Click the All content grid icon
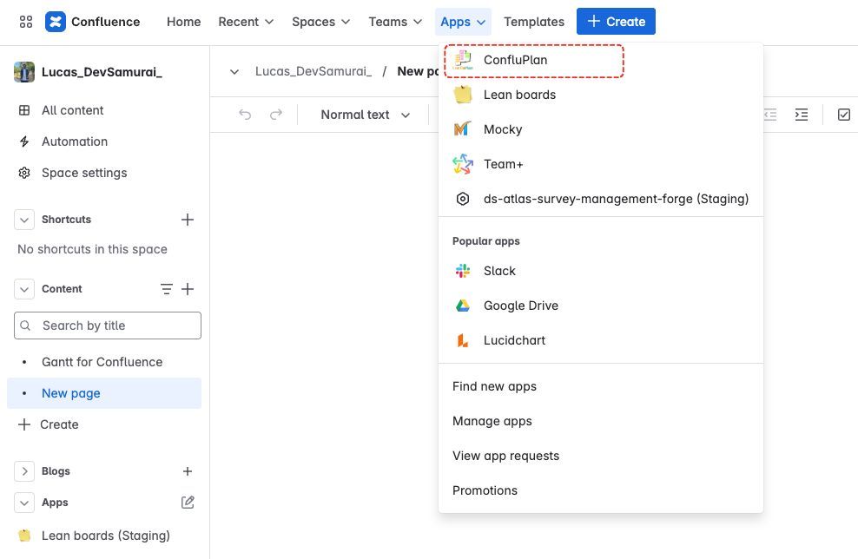The image size is (858, 559). [24, 110]
